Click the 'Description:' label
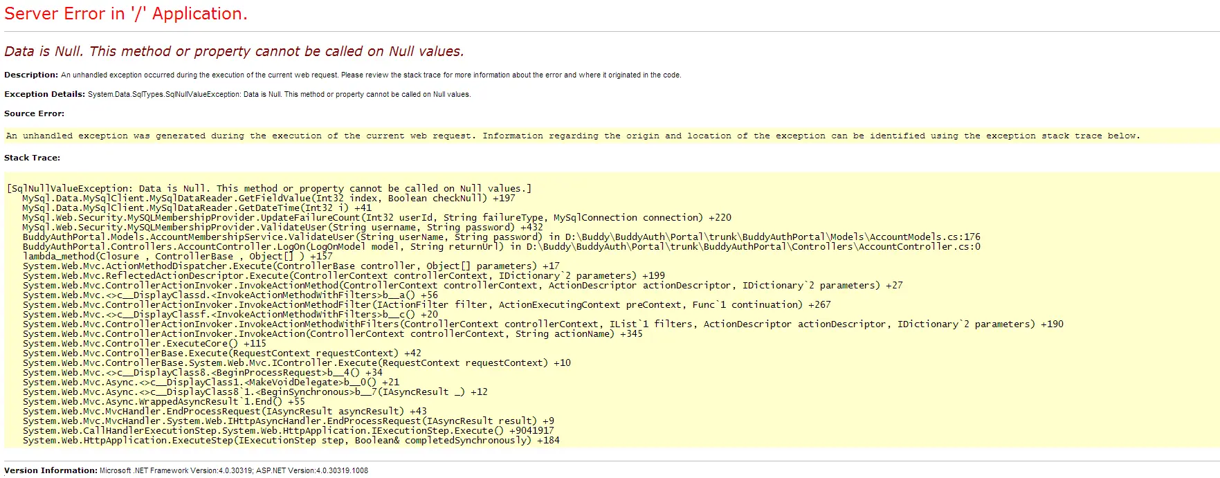Image resolution: width=1220 pixels, height=478 pixels. coord(31,75)
